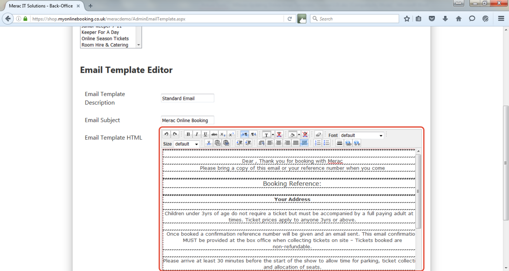Save the page to Pocket
509x271 pixels.
tap(432, 19)
